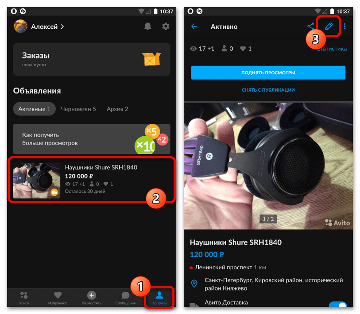This screenshot has width=360, height=314.
Task: Open the Заказы orders card
Action: (92, 59)
